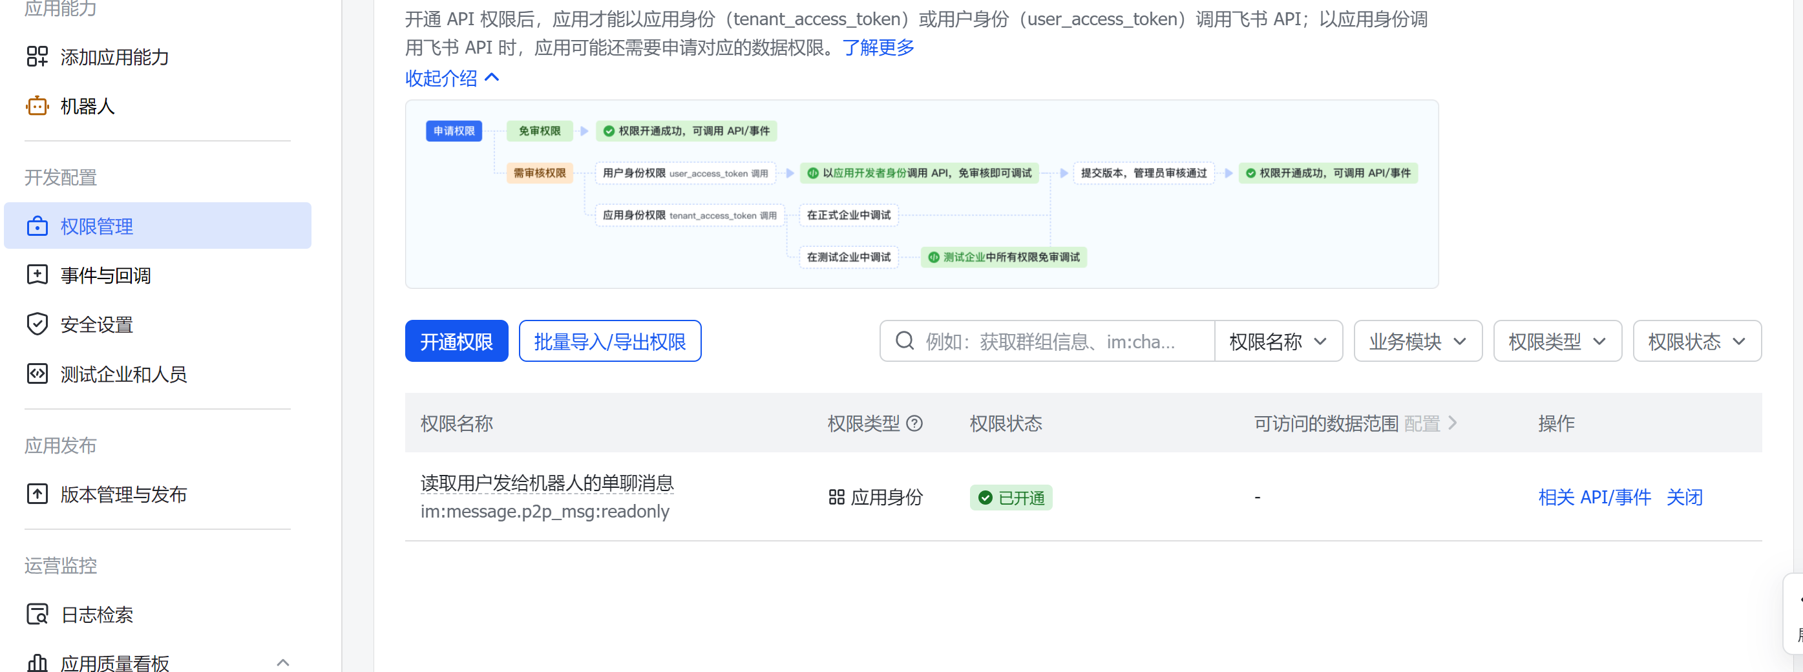Click the 安全设置 shield icon

point(37,324)
